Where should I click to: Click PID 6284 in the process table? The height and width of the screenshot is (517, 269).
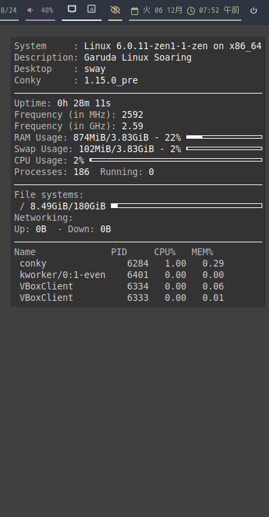(138, 264)
